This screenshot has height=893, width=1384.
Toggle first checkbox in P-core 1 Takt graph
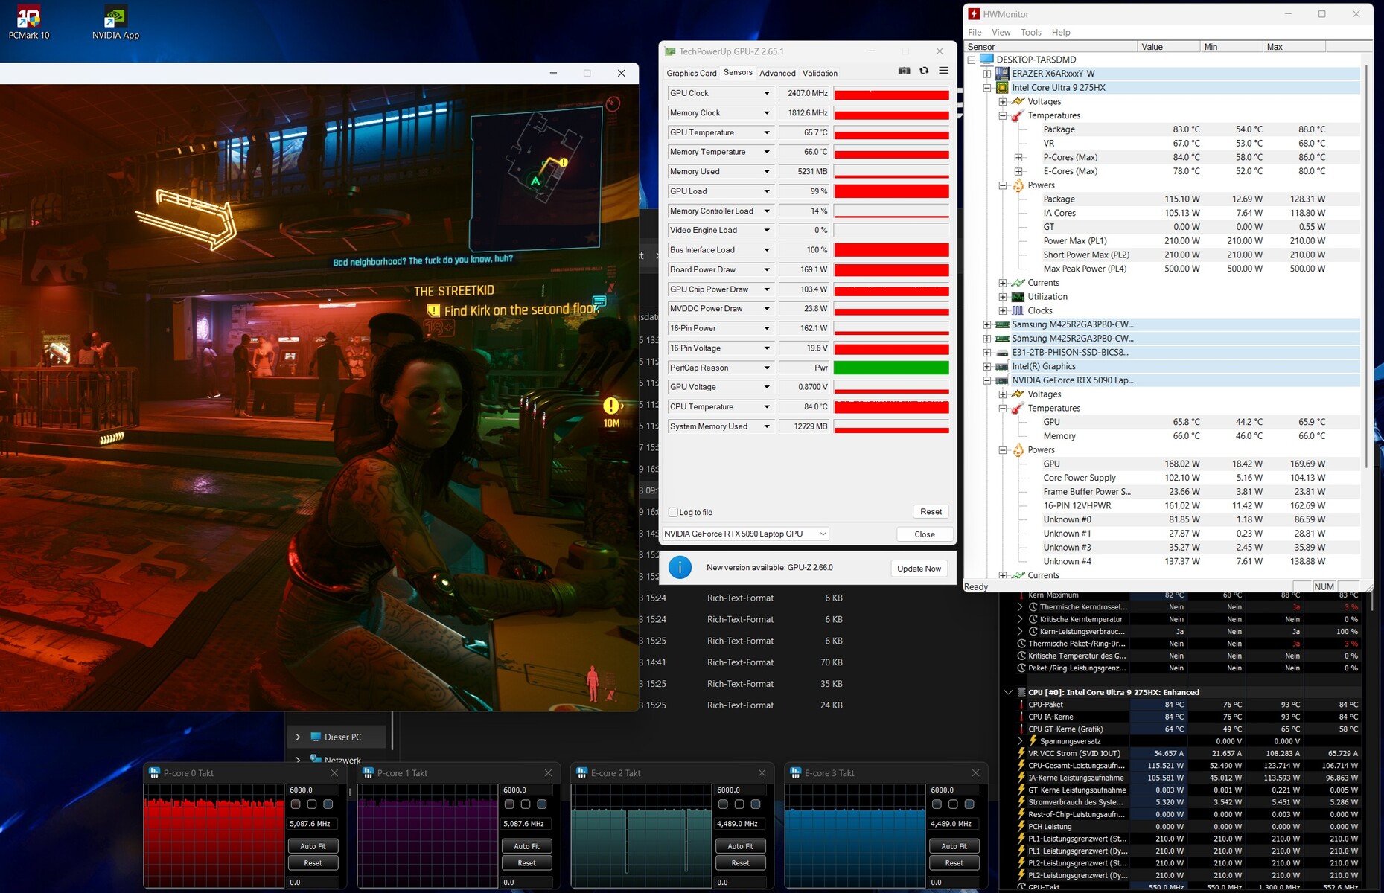509,804
